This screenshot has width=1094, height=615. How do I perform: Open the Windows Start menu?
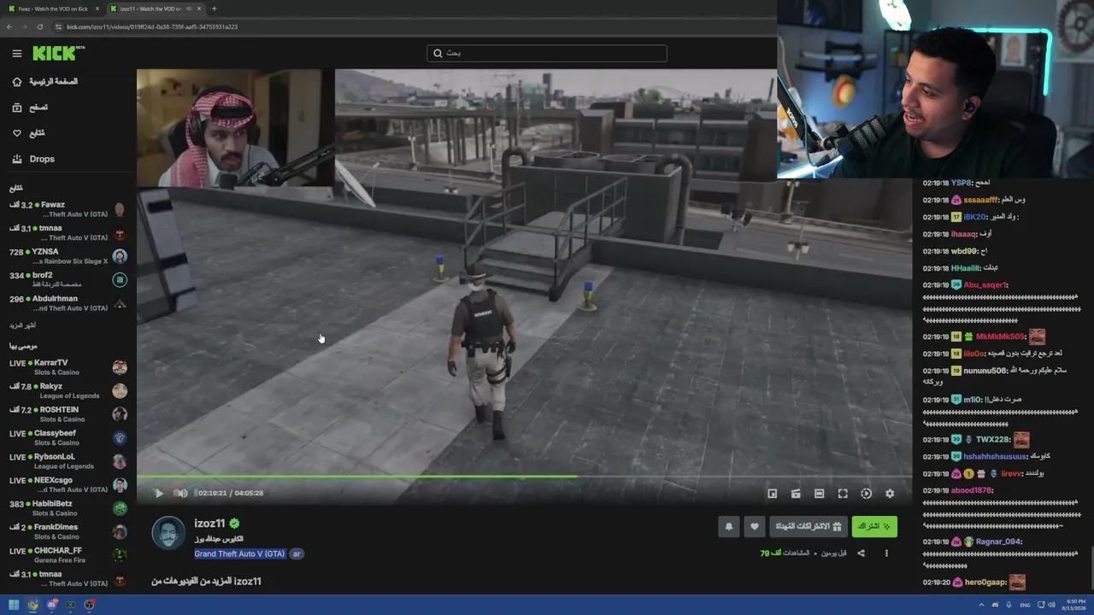point(14,605)
